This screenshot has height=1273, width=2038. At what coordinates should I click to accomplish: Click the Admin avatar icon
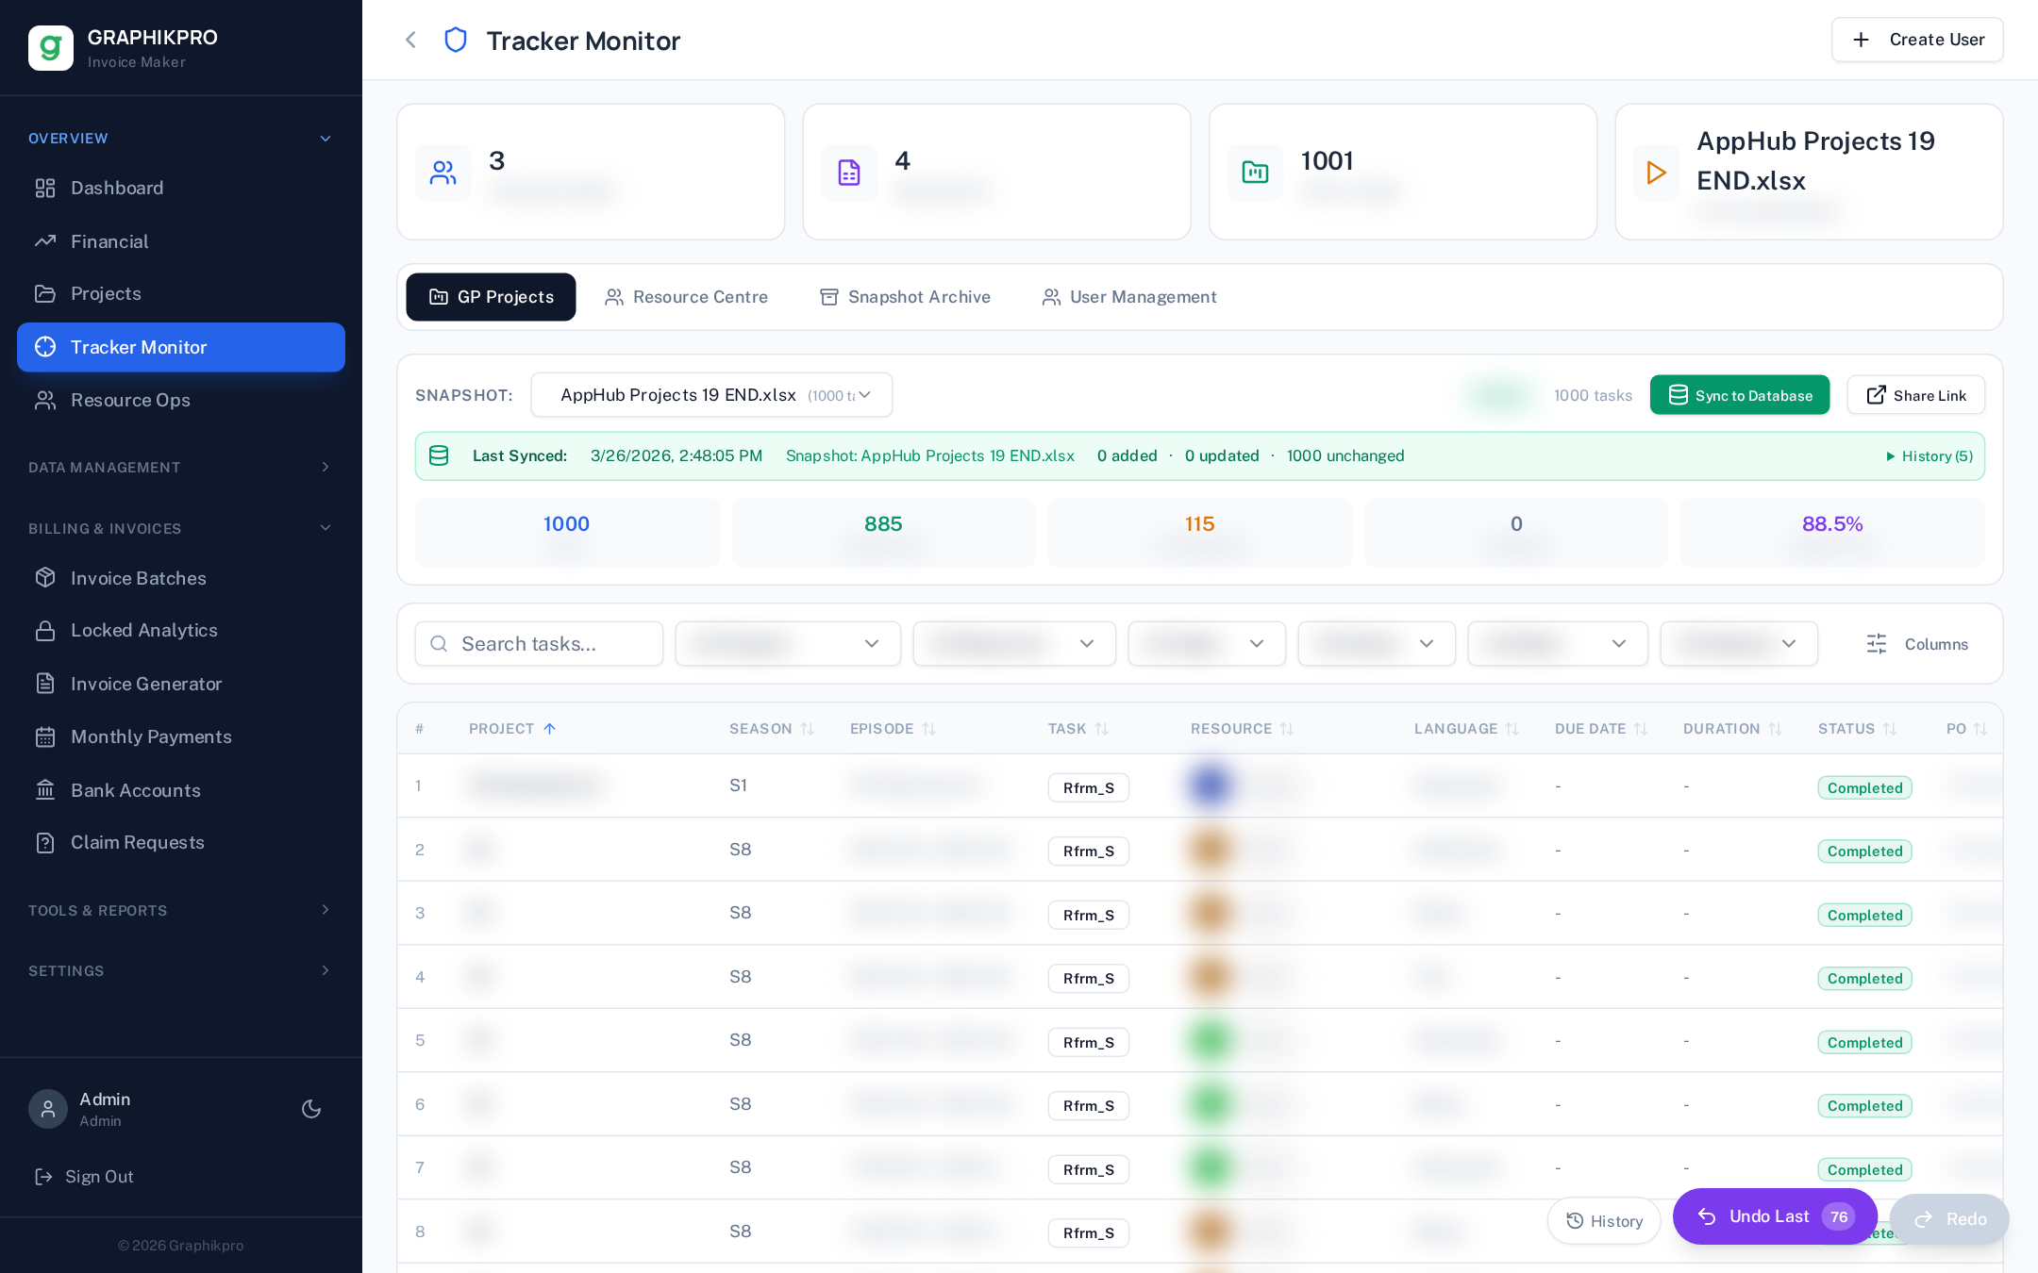pos(48,1109)
